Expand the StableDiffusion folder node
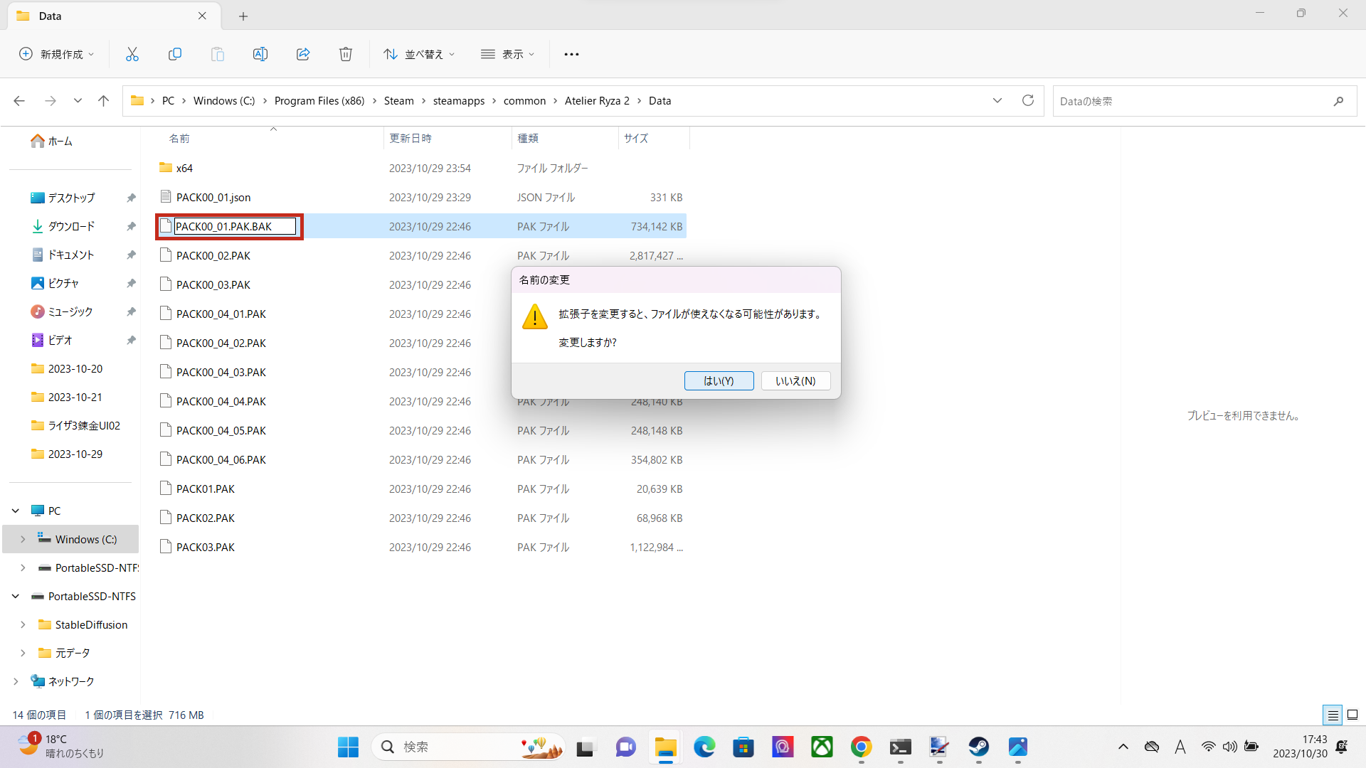The image size is (1366, 768). point(23,624)
